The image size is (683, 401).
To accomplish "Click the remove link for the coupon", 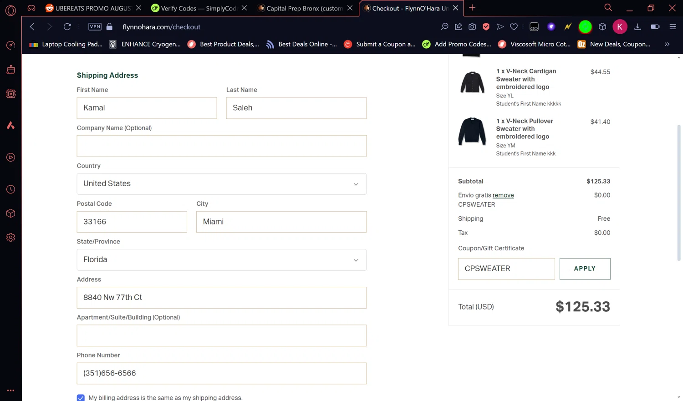I will coord(503,195).
